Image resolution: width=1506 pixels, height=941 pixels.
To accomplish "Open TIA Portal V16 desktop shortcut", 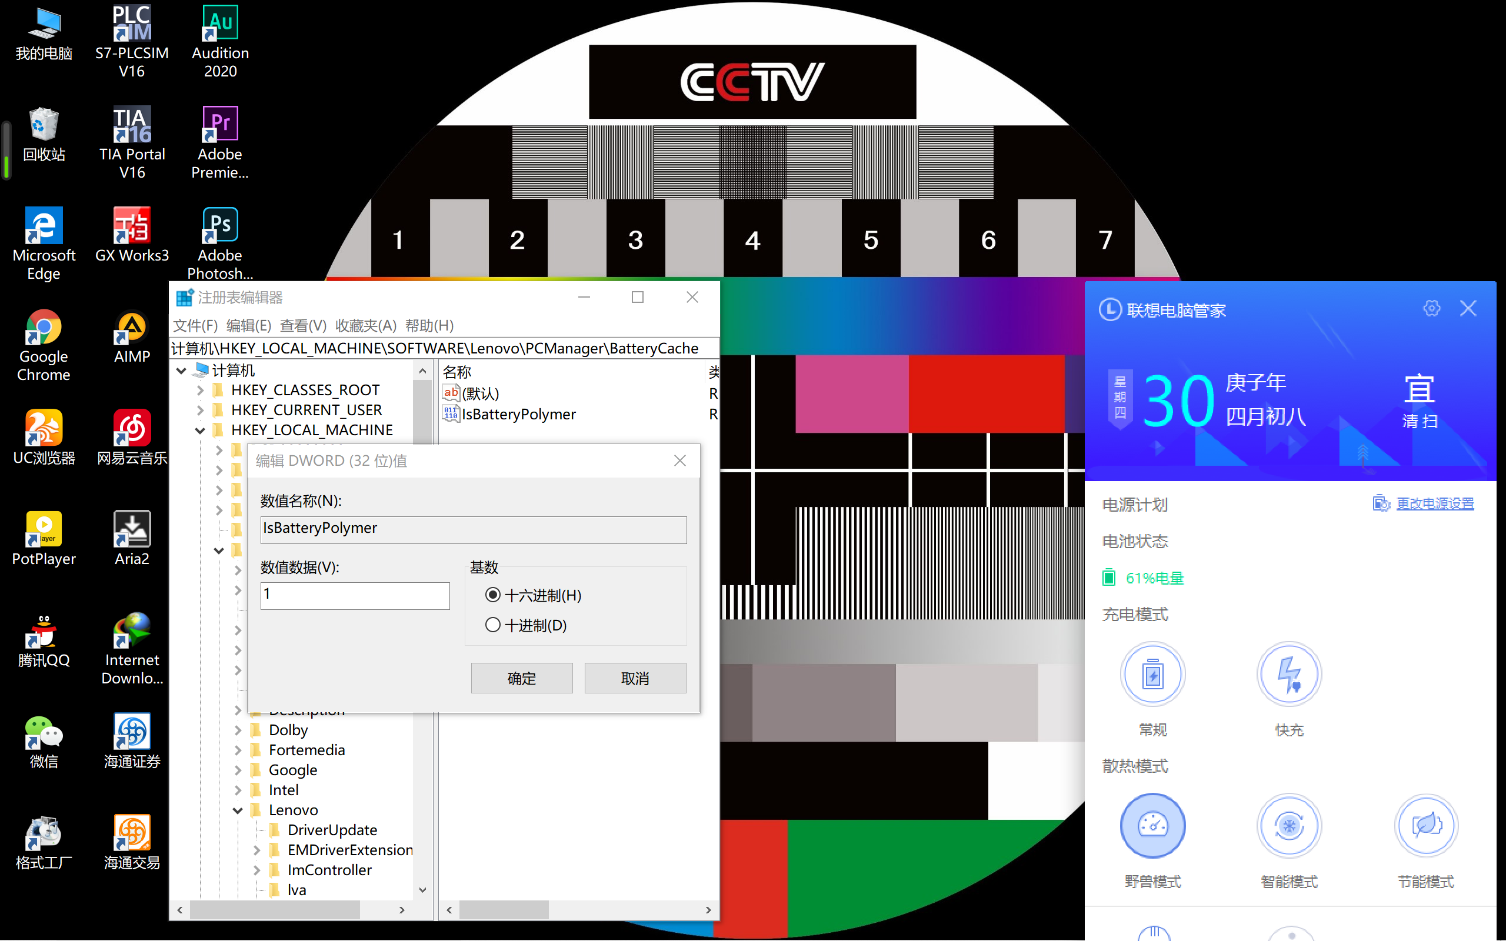I will [132, 142].
